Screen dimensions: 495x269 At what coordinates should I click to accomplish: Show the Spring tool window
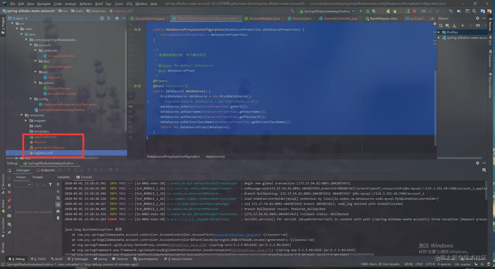click(x=100, y=259)
